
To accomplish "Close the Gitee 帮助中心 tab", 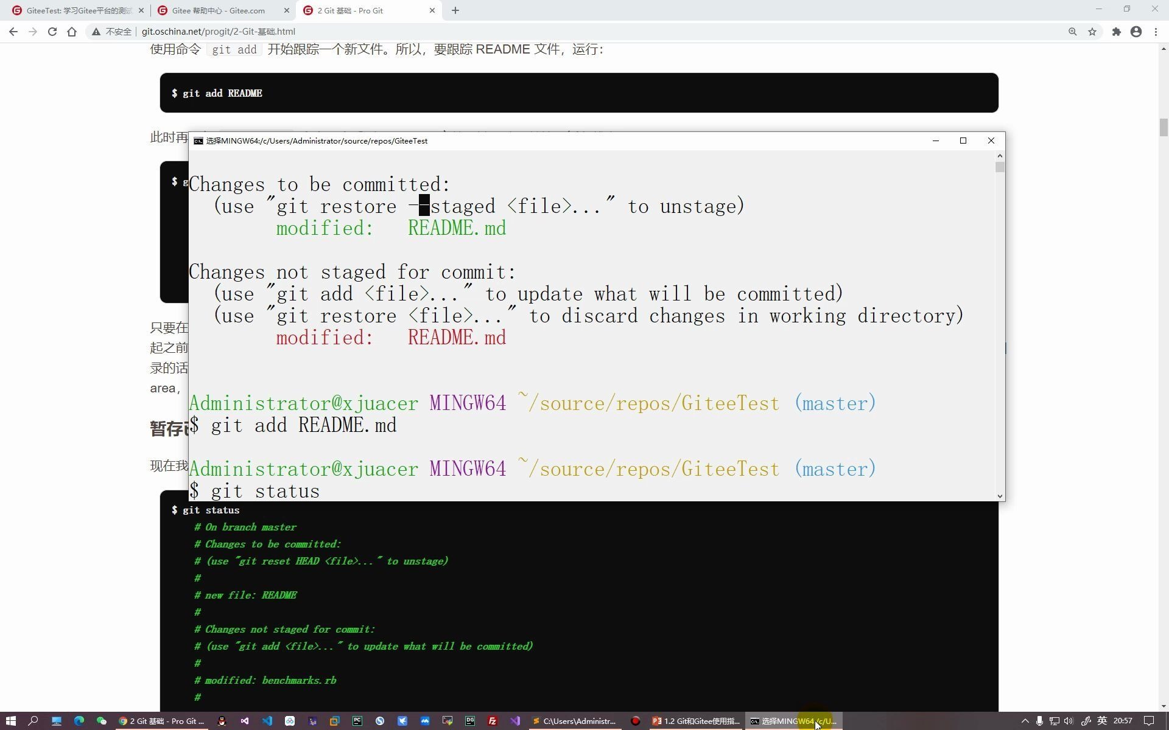I will [x=287, y=10].
